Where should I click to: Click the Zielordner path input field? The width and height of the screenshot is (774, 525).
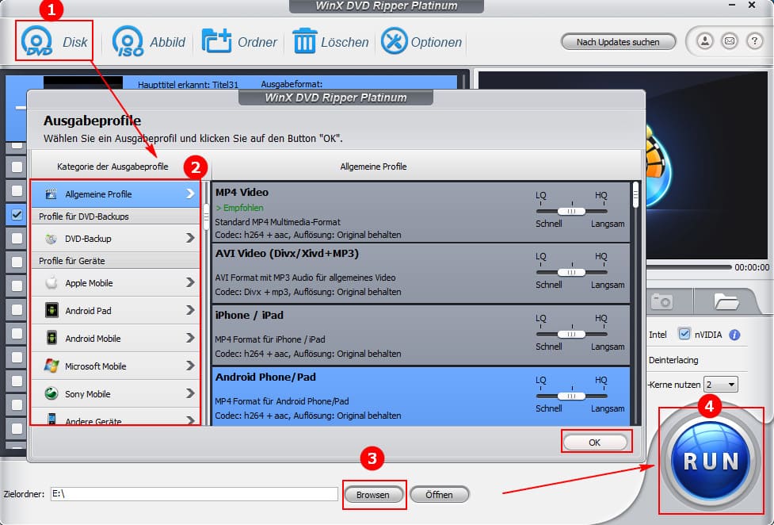pos(194,494)
